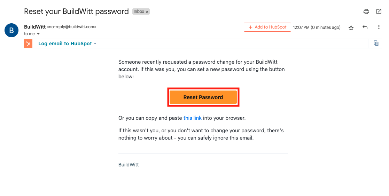Click the orange Reset Password button
This screenshot has width=389, height=196.
(203, 97)
